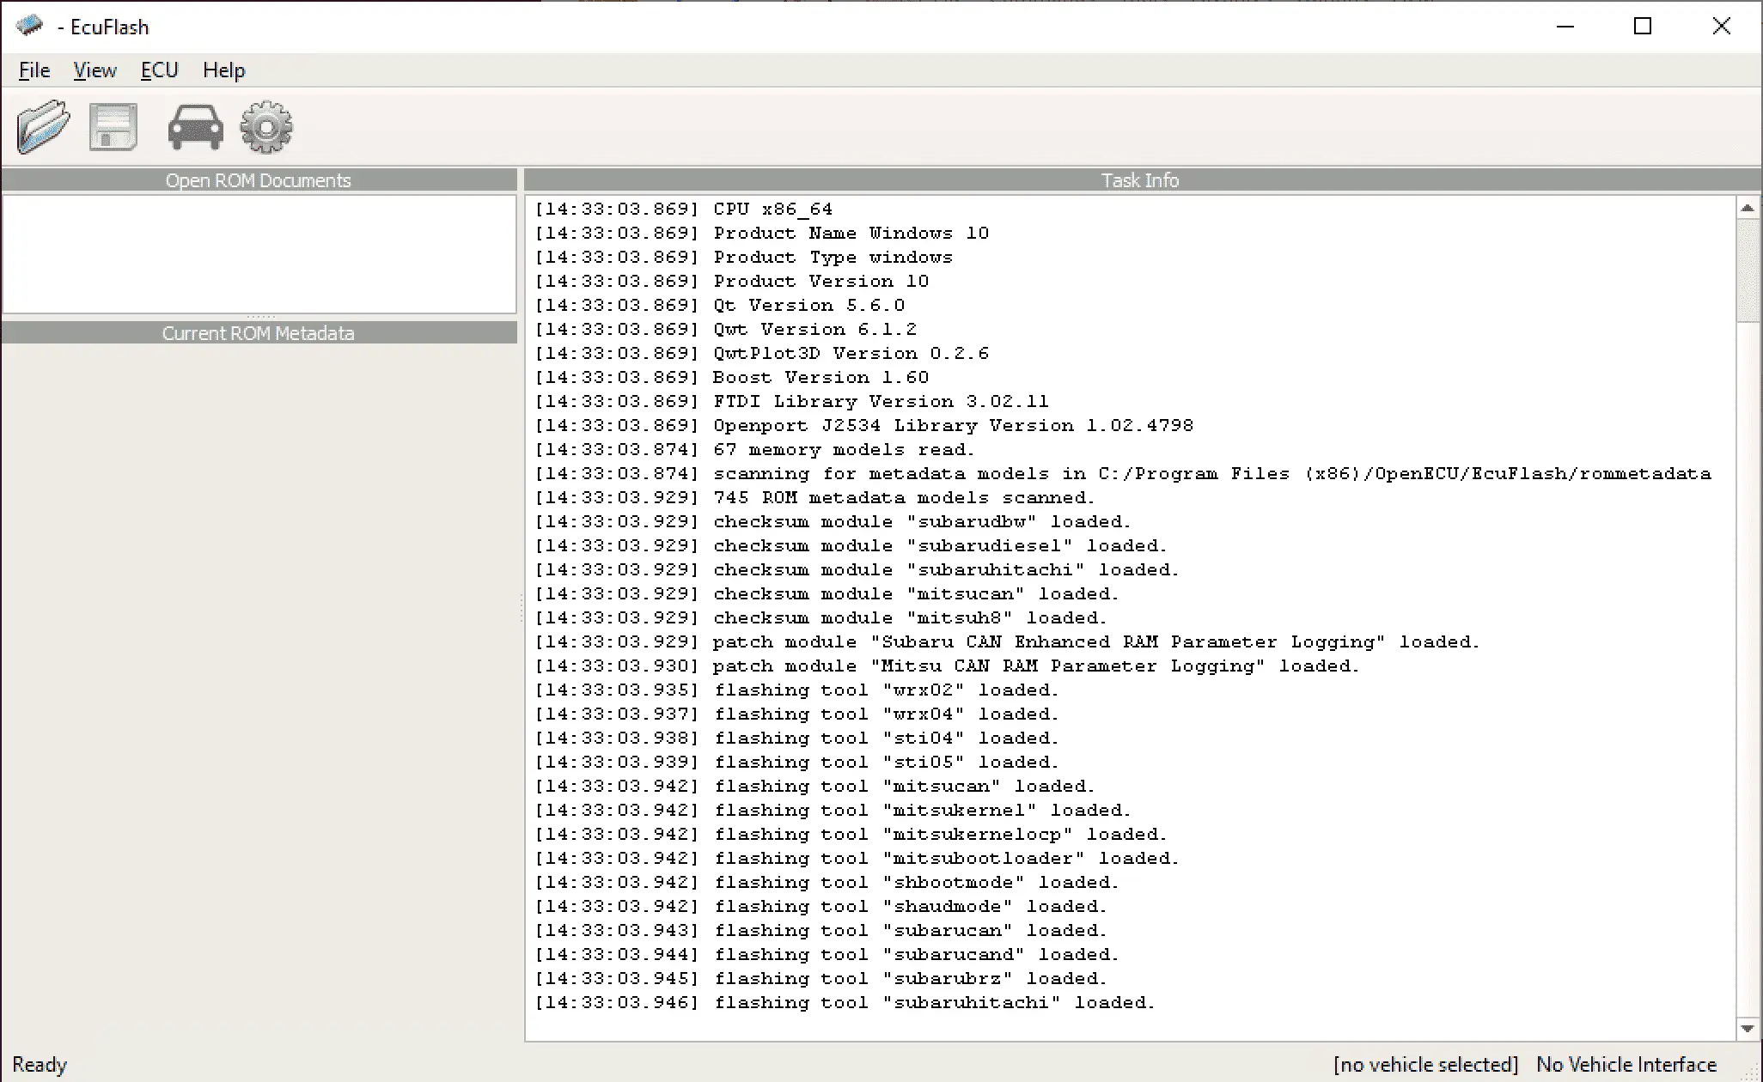Click the "No Vehicle Interface" status bar entry
The height and width of the screenshot is (1082, 1763).
click(x=1626, y=1065)
